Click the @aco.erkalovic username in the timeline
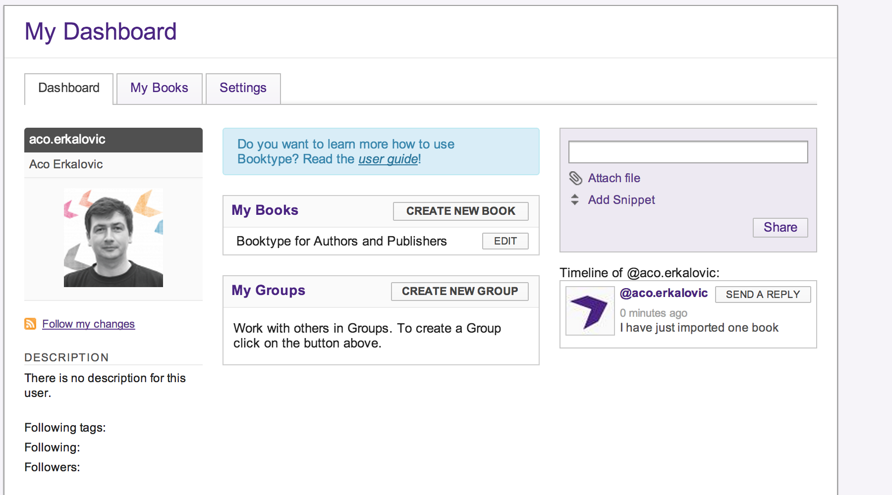This screenshot has width=892, height=495. coord(665,293)
